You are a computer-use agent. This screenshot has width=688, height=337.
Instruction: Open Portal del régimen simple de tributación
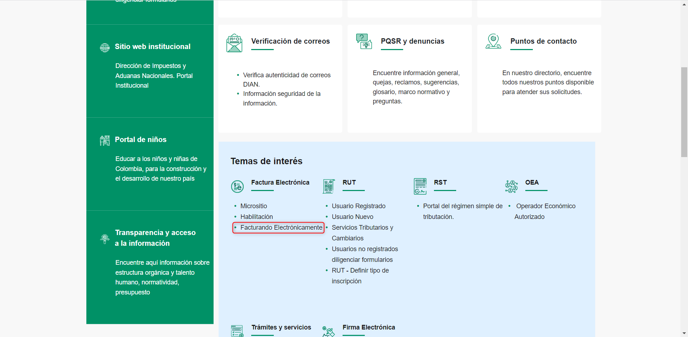click(462, 206)
